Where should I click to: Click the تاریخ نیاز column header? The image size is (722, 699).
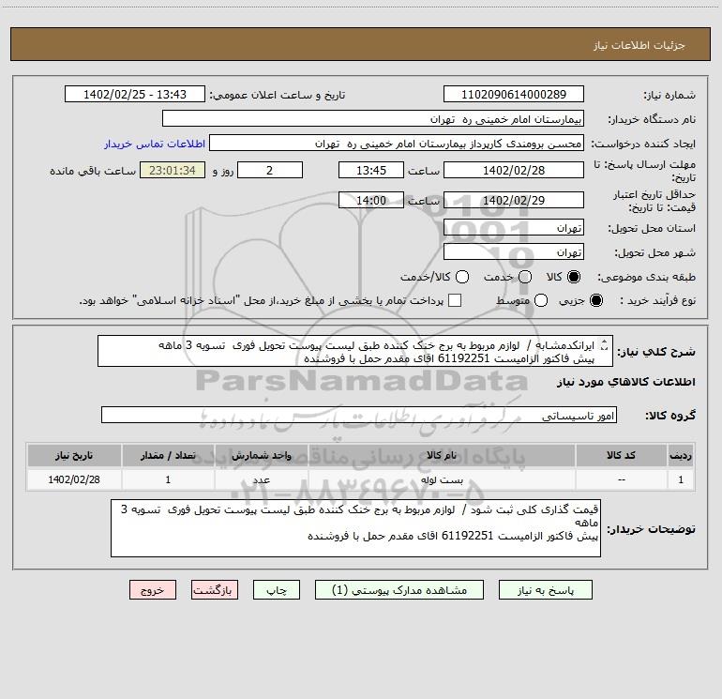click(74, 455)
